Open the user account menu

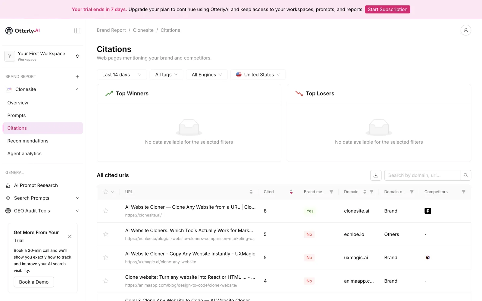click(466, 30)
